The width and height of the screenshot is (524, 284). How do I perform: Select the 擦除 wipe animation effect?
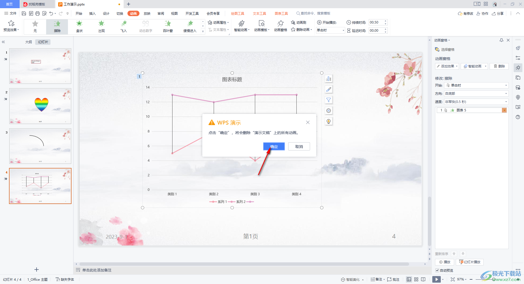click(57, 26)
